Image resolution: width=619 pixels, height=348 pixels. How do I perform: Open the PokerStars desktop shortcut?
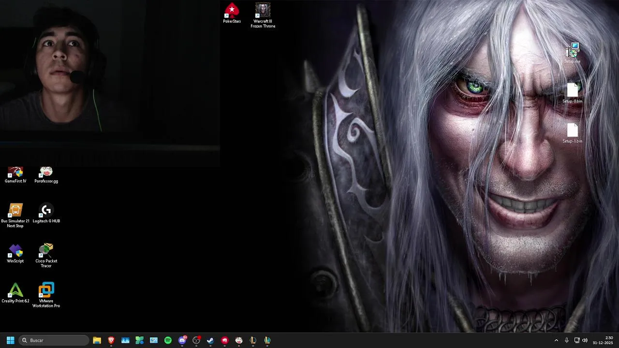coord(232,13)
